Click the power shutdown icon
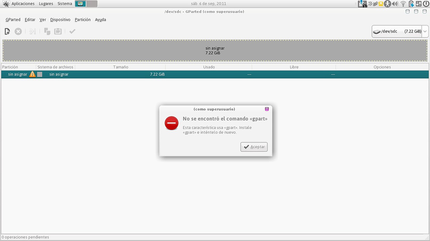This screenshot has height=241, width=430. 426,4
